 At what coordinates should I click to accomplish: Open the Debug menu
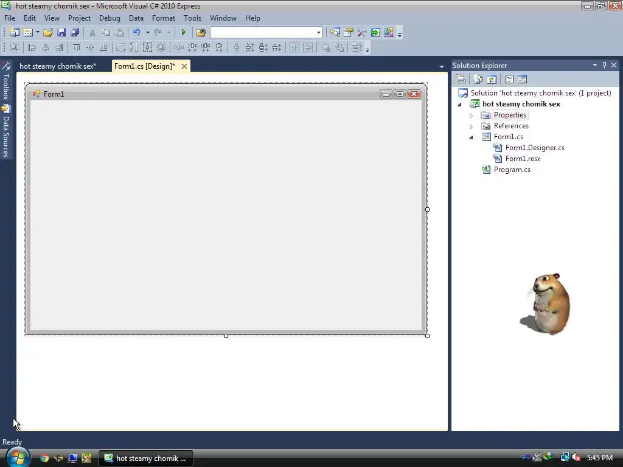pyautogui.click(x=110, y=18)
